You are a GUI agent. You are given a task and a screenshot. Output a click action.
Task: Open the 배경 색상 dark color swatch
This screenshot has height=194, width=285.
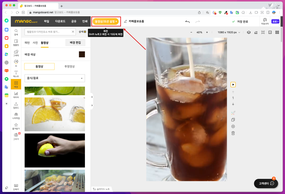click(x=82, y=54)
